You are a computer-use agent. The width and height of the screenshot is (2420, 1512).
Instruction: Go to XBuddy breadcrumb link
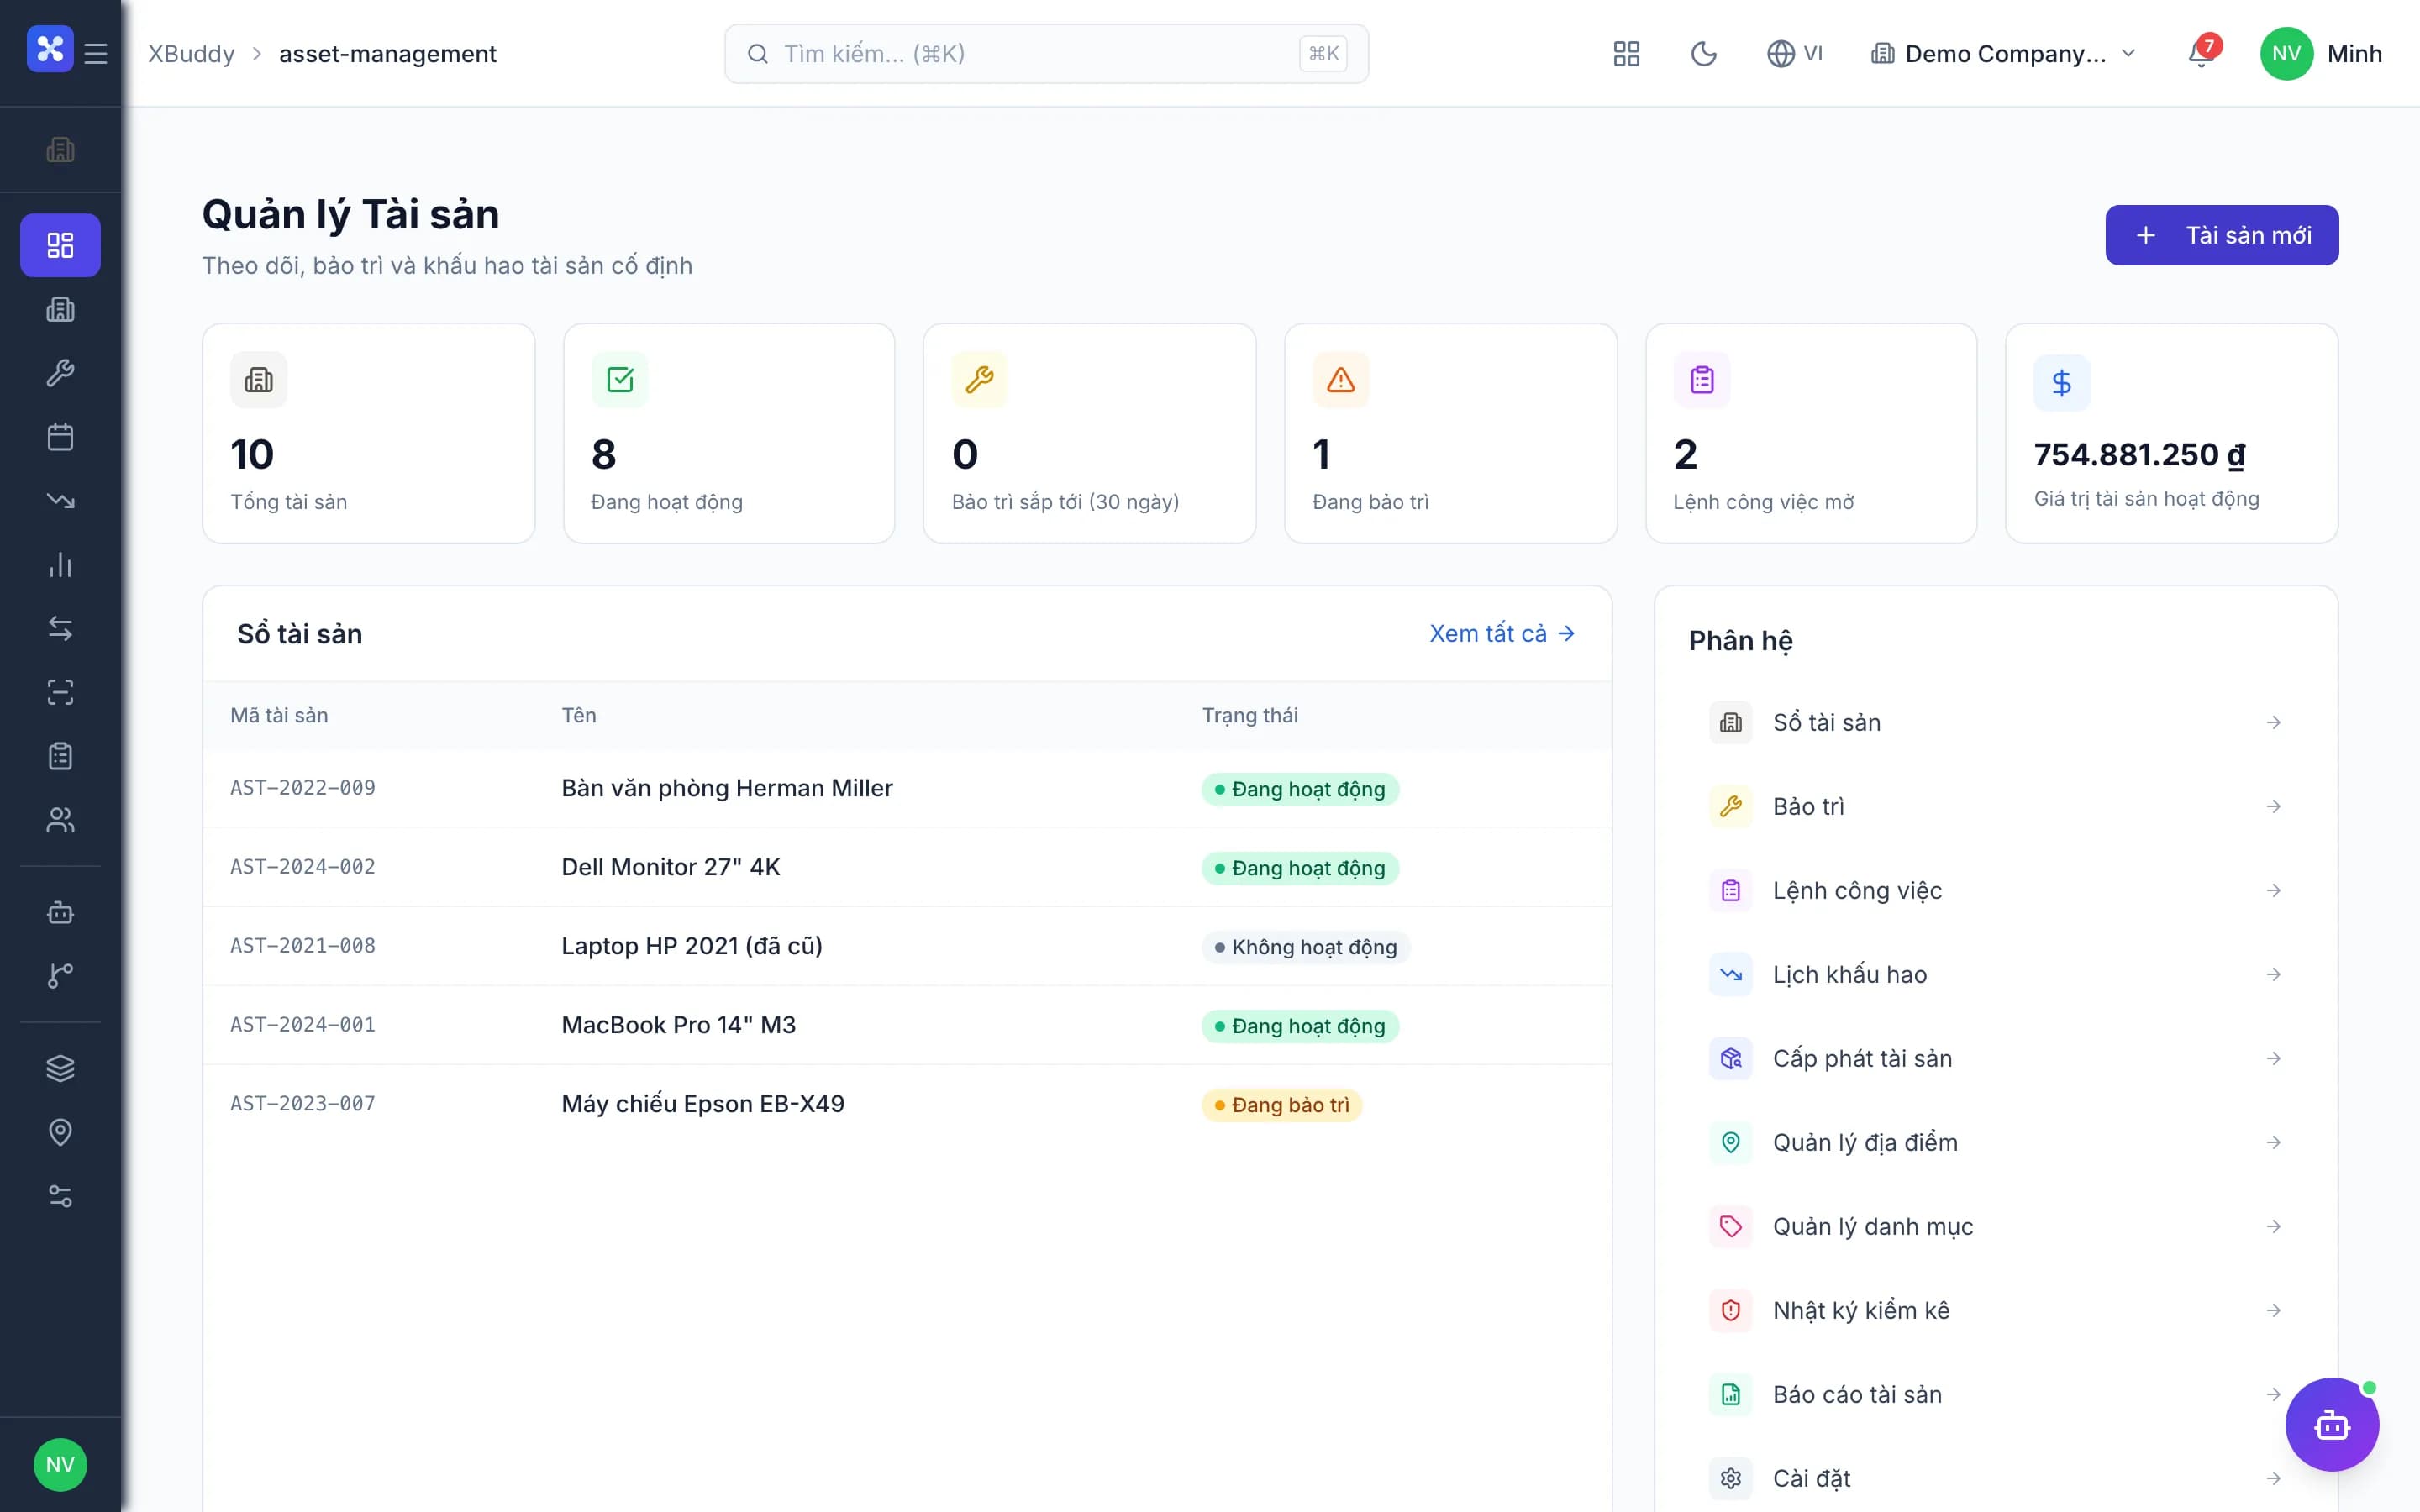click(192, 54)
